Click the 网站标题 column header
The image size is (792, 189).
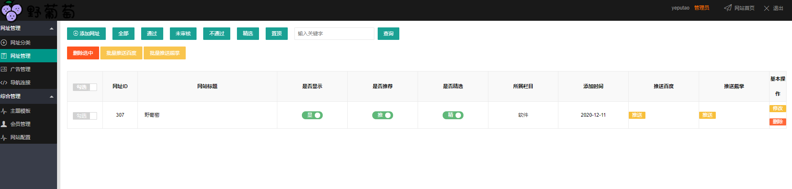pyautogui.click(x=207, y=86)
